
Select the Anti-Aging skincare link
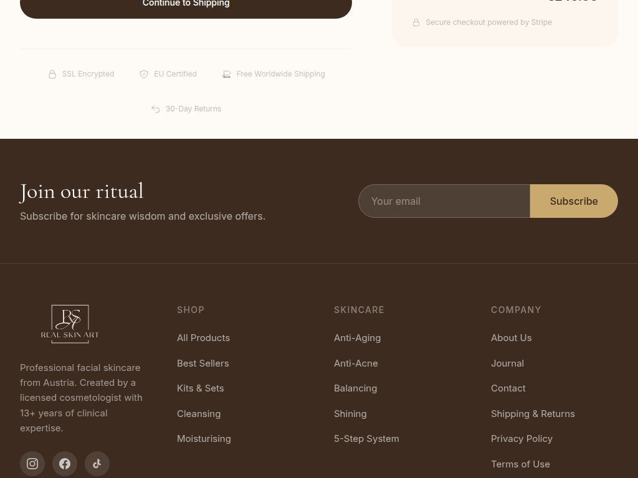[357, 338]
